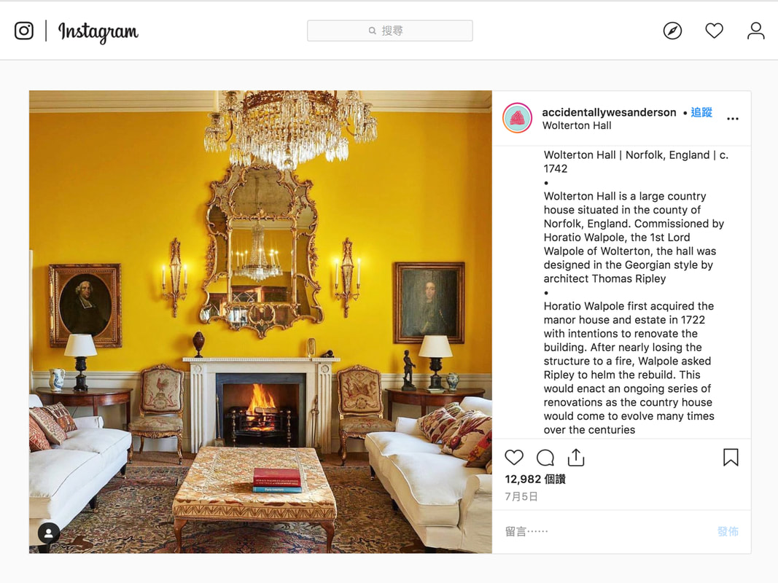Open the Wolterton Hall location link

coord(577,126)
